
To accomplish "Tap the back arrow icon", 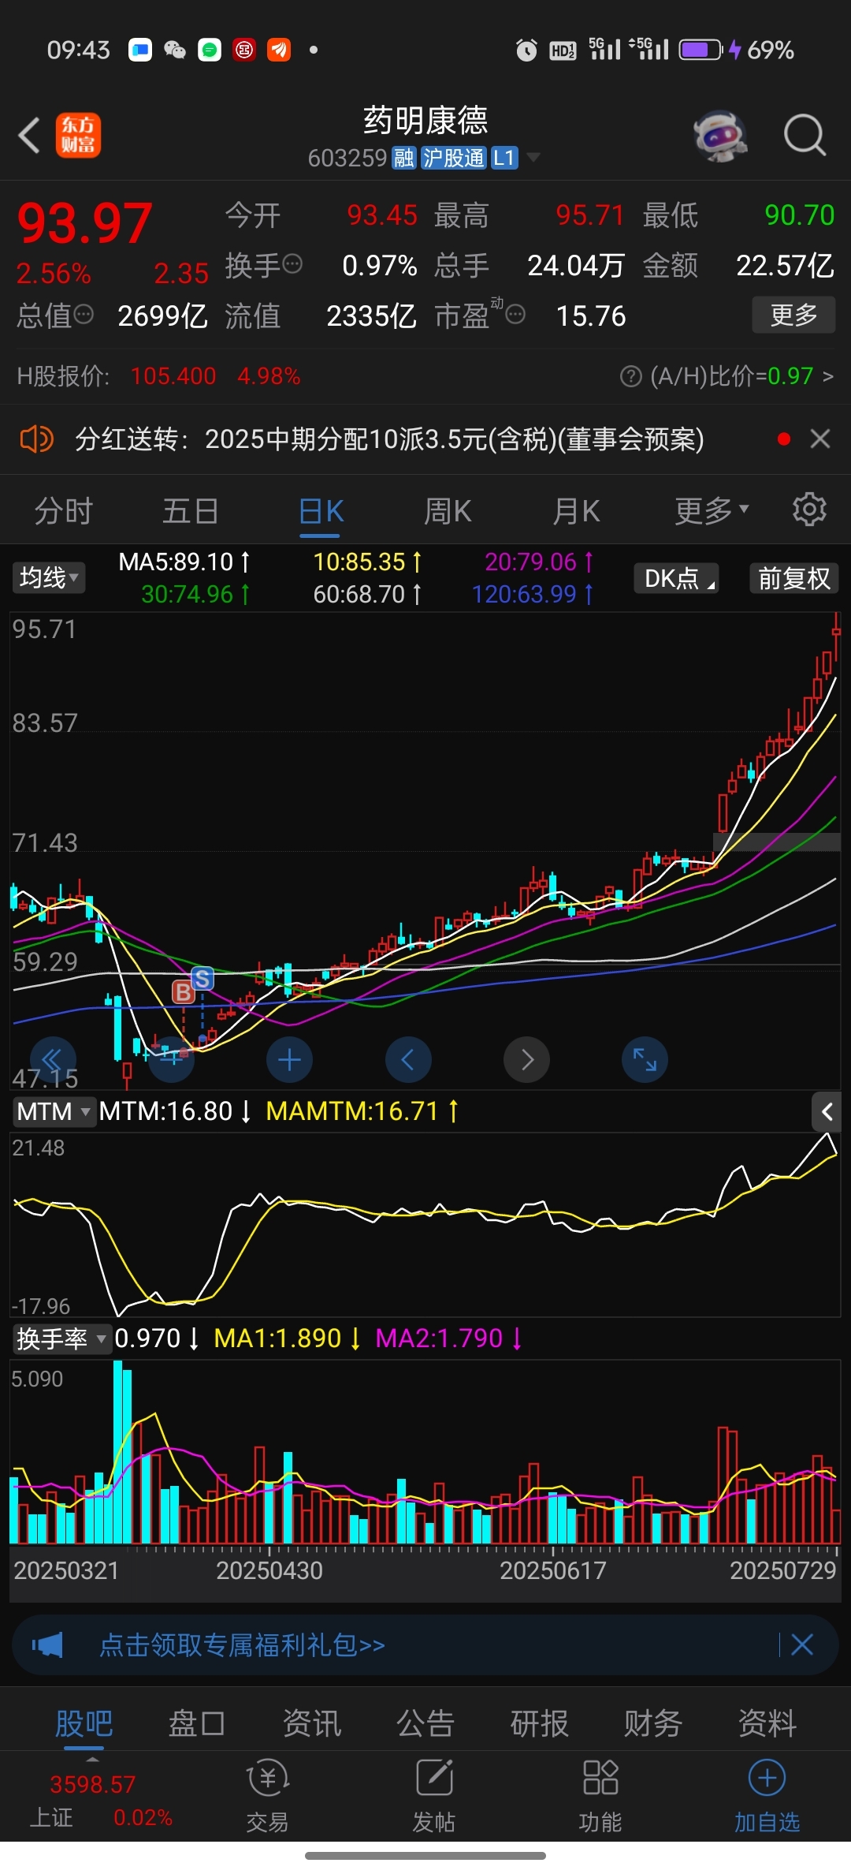I will click(29, 135).
